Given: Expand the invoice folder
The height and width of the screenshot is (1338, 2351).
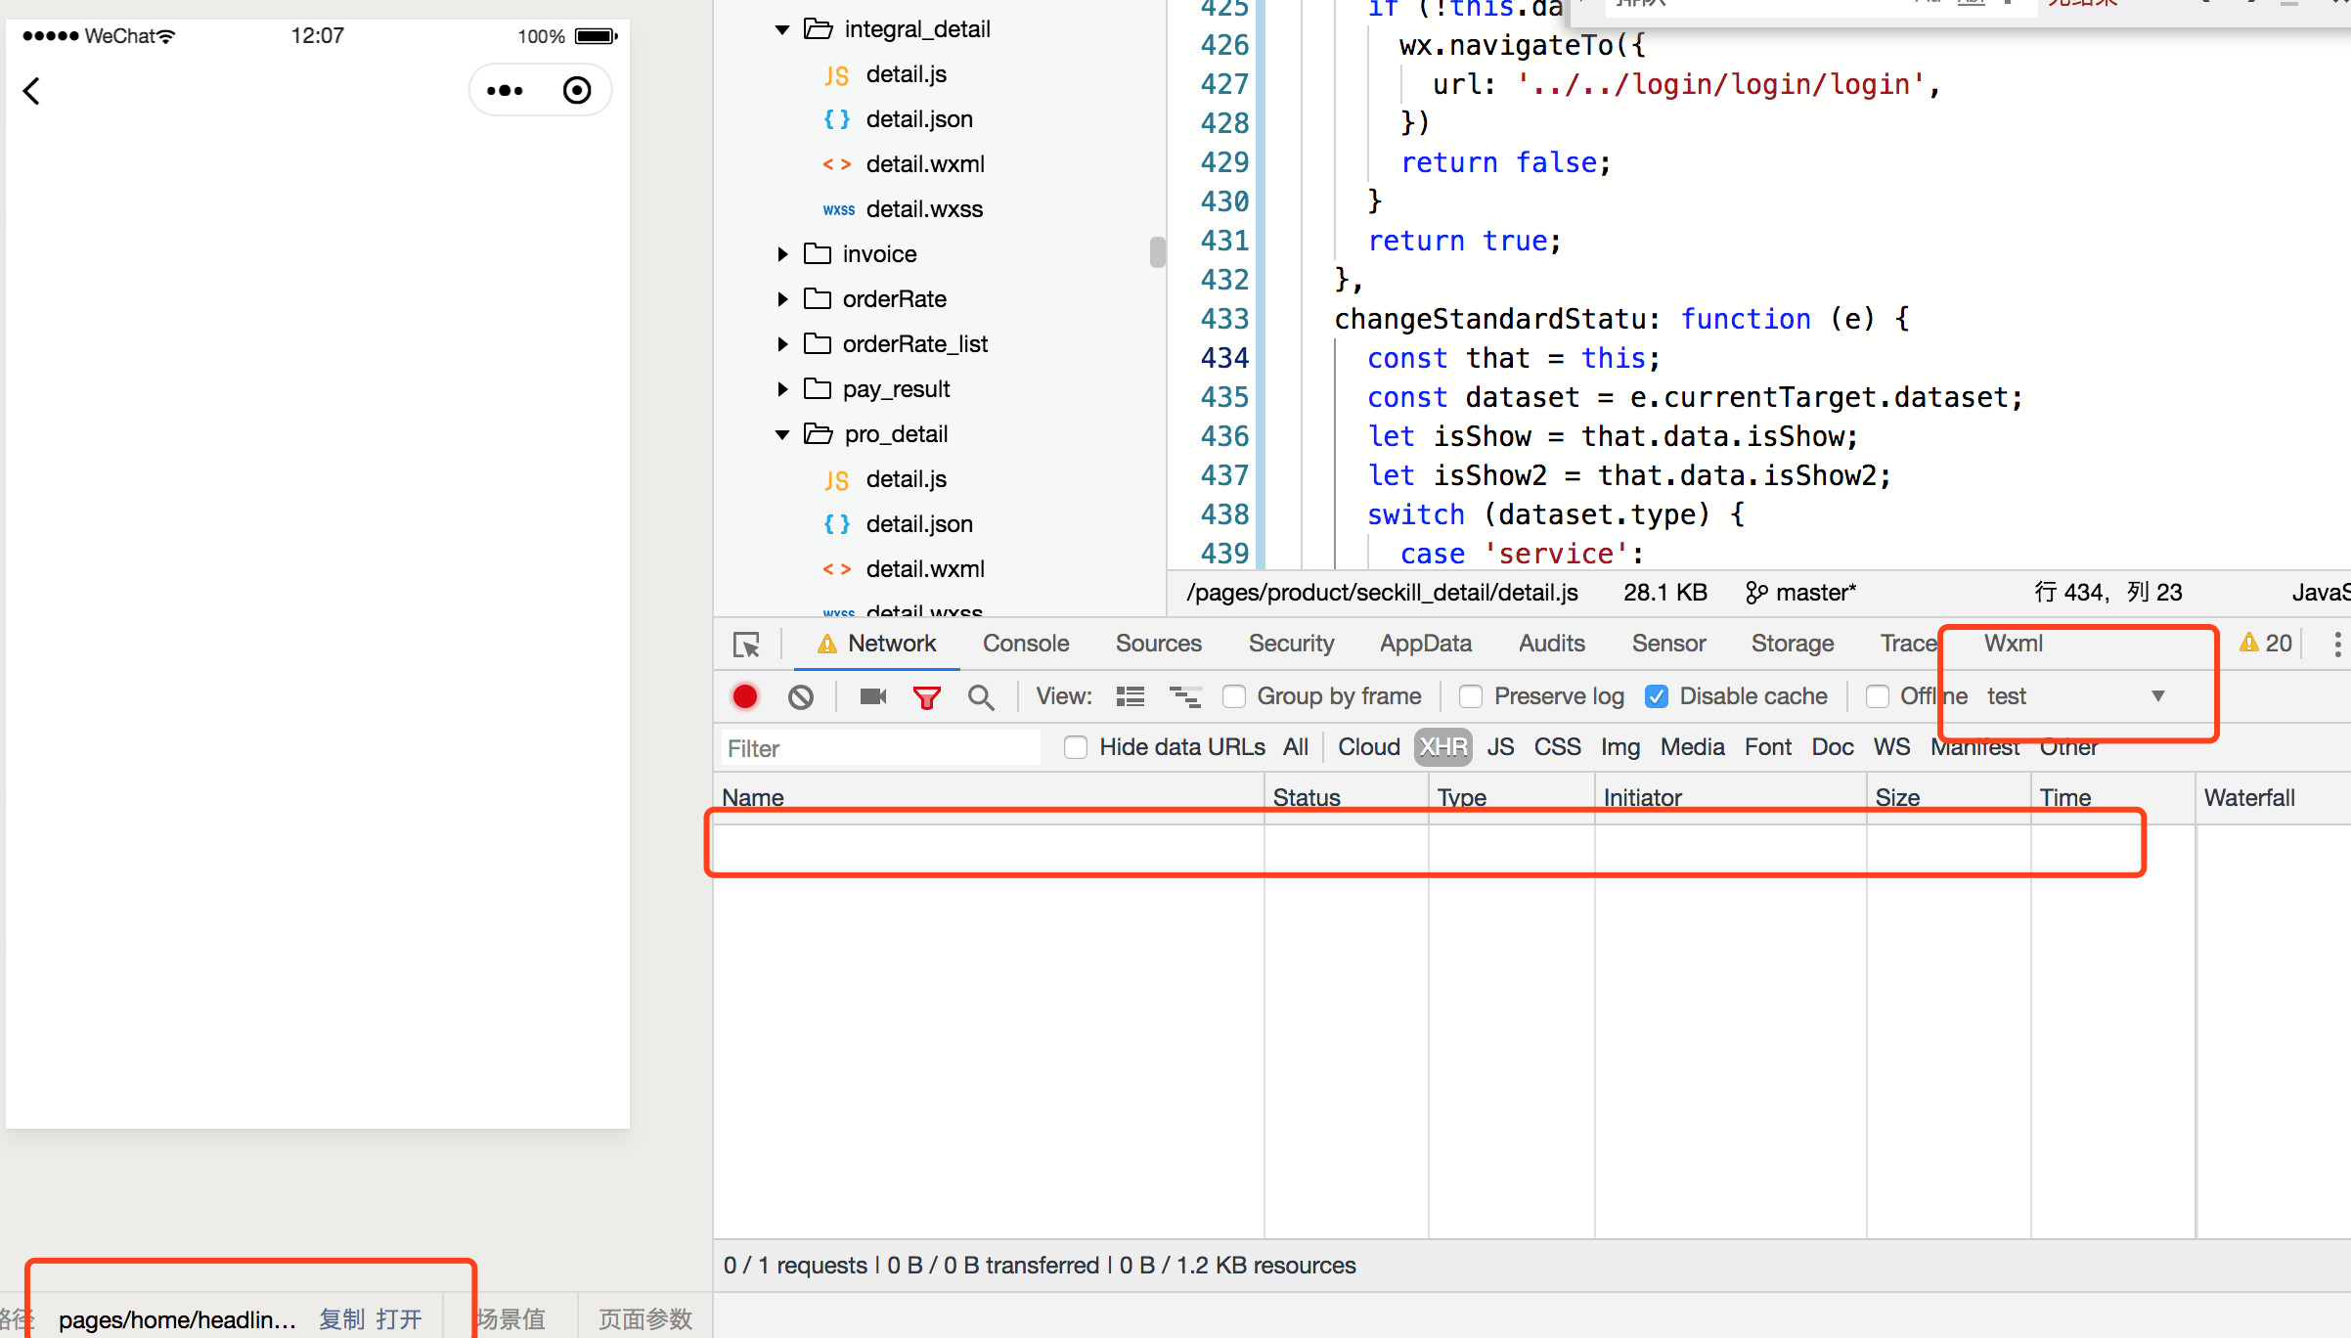Looking at the screenshot, I should click(782, 254).
